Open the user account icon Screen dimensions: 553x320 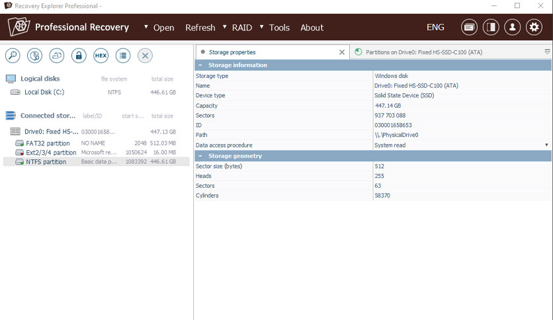pos(513,27)
